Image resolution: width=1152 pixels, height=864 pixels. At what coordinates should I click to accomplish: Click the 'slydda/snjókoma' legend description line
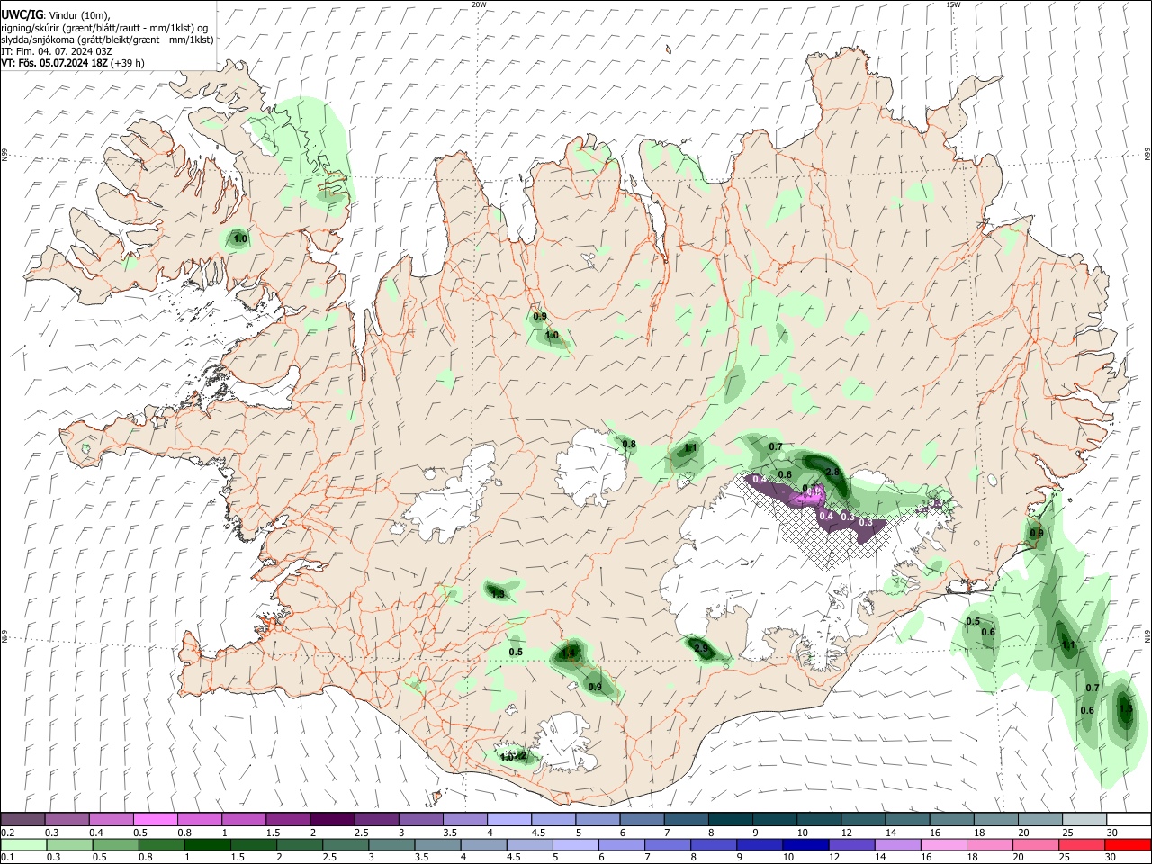coord(107,40)
